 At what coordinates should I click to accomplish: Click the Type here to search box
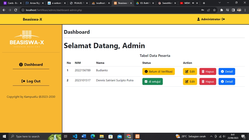click(x=35, y=136)
